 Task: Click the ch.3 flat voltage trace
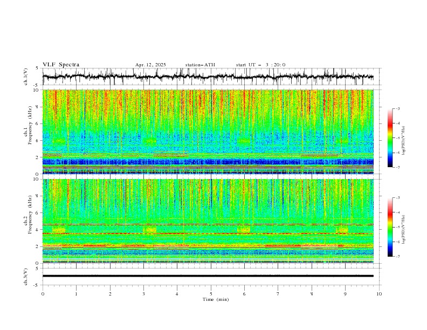click(208, 276)
